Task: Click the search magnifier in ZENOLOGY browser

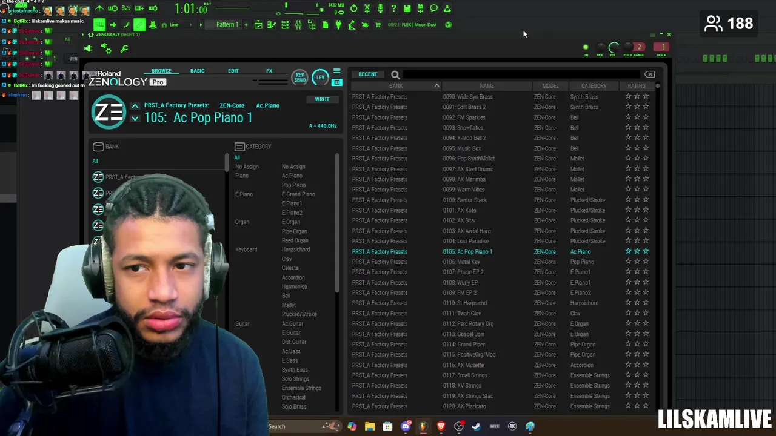Action: [395, 74]
